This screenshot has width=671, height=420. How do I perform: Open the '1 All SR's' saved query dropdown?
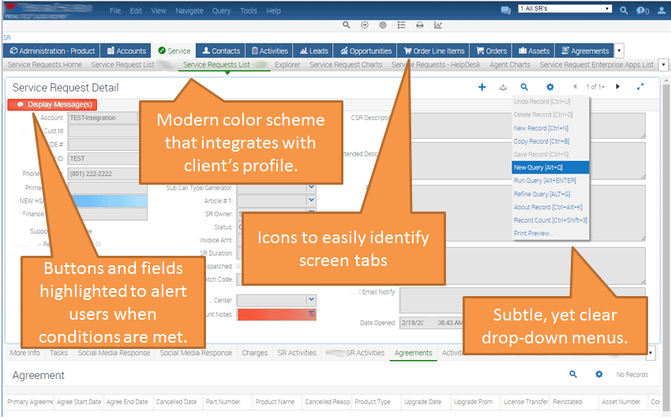[564, 9]
